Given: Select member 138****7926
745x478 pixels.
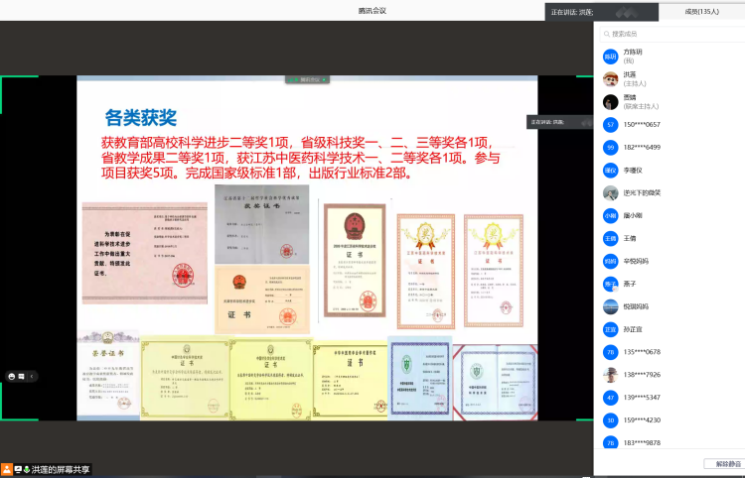Looking at the screenshot, I should pyautogui.click(x=642, y=375).
